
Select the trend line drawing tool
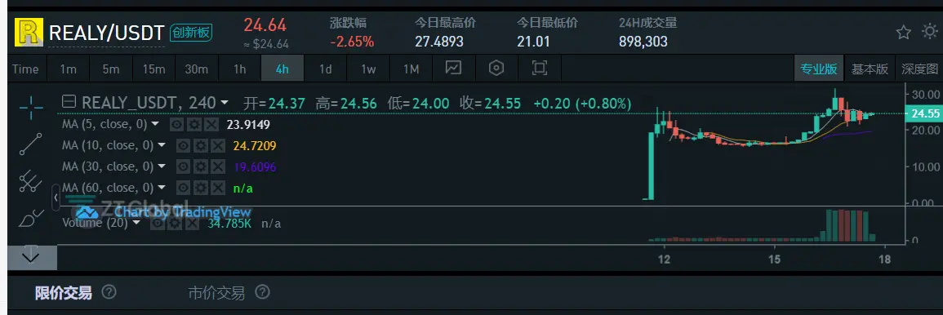[x=31, y=144]
